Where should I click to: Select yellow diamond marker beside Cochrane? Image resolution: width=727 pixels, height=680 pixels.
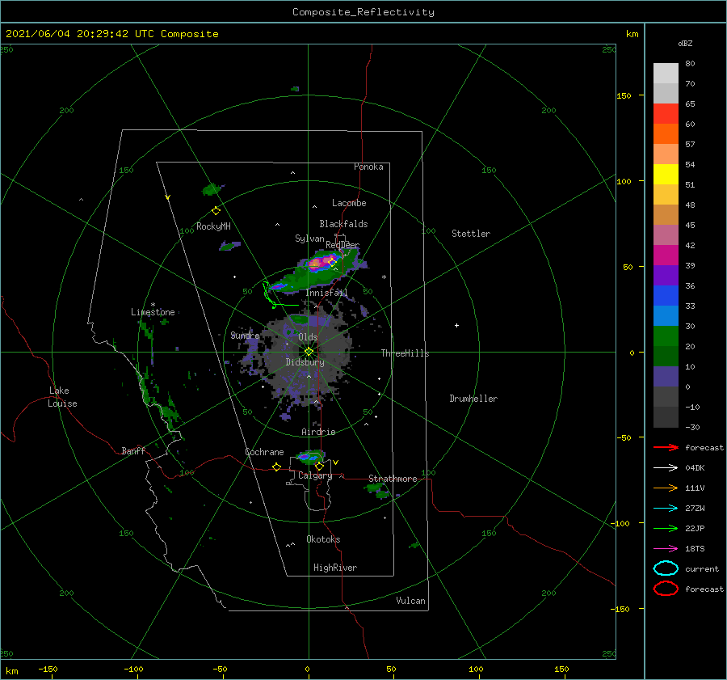coord(276,467)
